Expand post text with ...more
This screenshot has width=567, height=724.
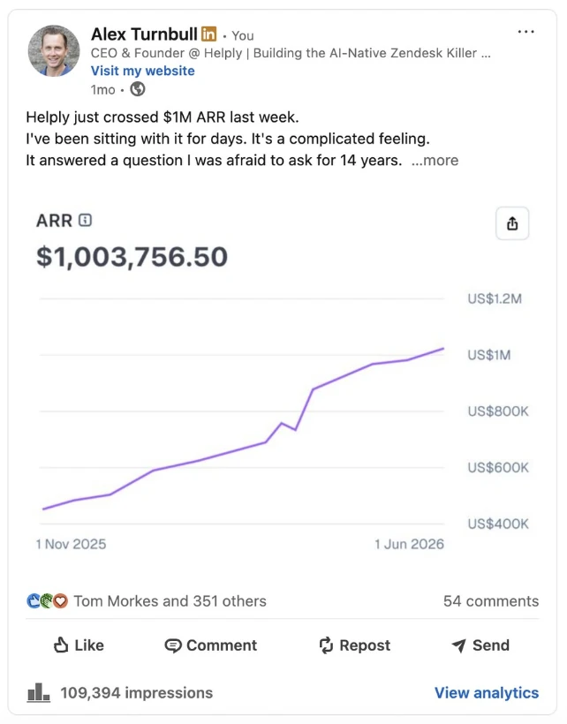(x=435, y=160)
